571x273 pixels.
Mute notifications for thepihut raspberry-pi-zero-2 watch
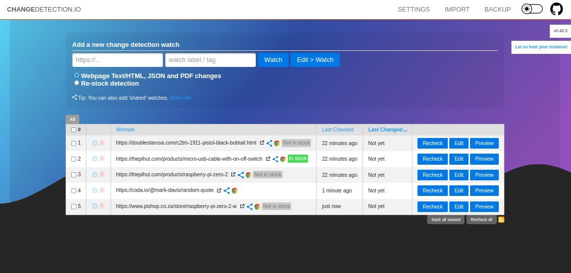(102, 175)
